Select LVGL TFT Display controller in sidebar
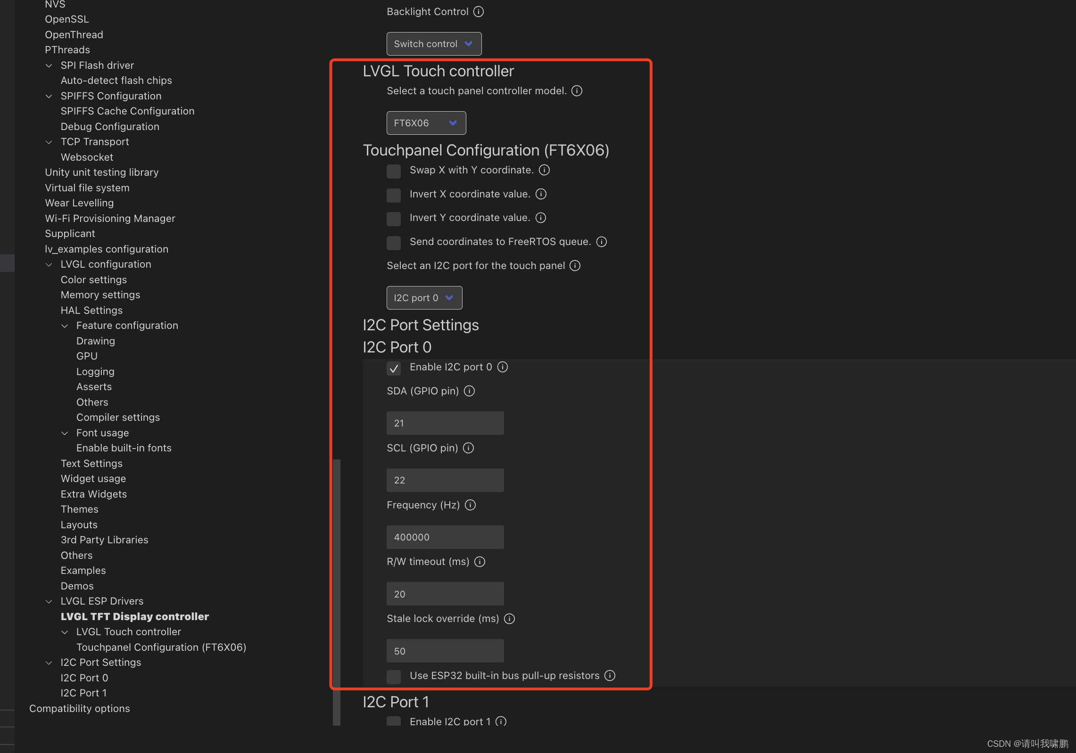Viewport: 1076px width, 753px height. pyautogui.click(x=134, y=617)
